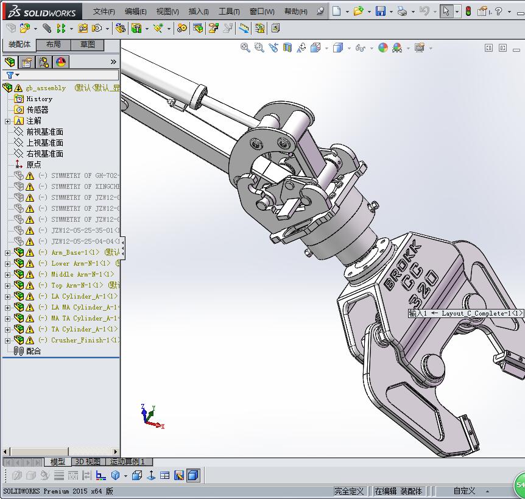Click the Assembly Features icon
525x499 pixels.
(x=136, y=28)
